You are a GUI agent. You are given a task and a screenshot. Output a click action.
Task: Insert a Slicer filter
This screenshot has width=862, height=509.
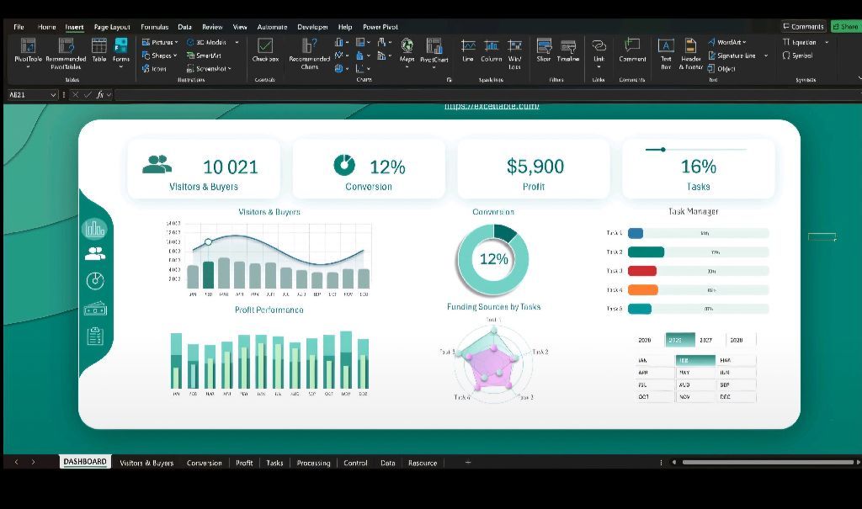point(544,49)
